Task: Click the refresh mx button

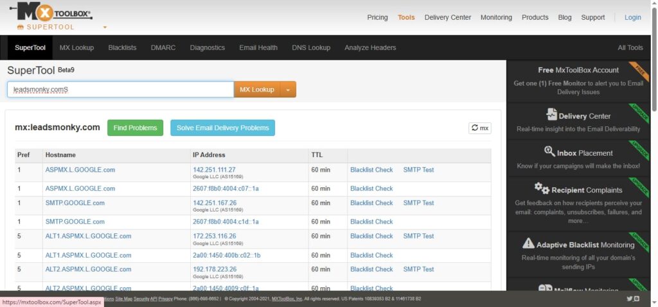Action: click(x=479, y=128)
